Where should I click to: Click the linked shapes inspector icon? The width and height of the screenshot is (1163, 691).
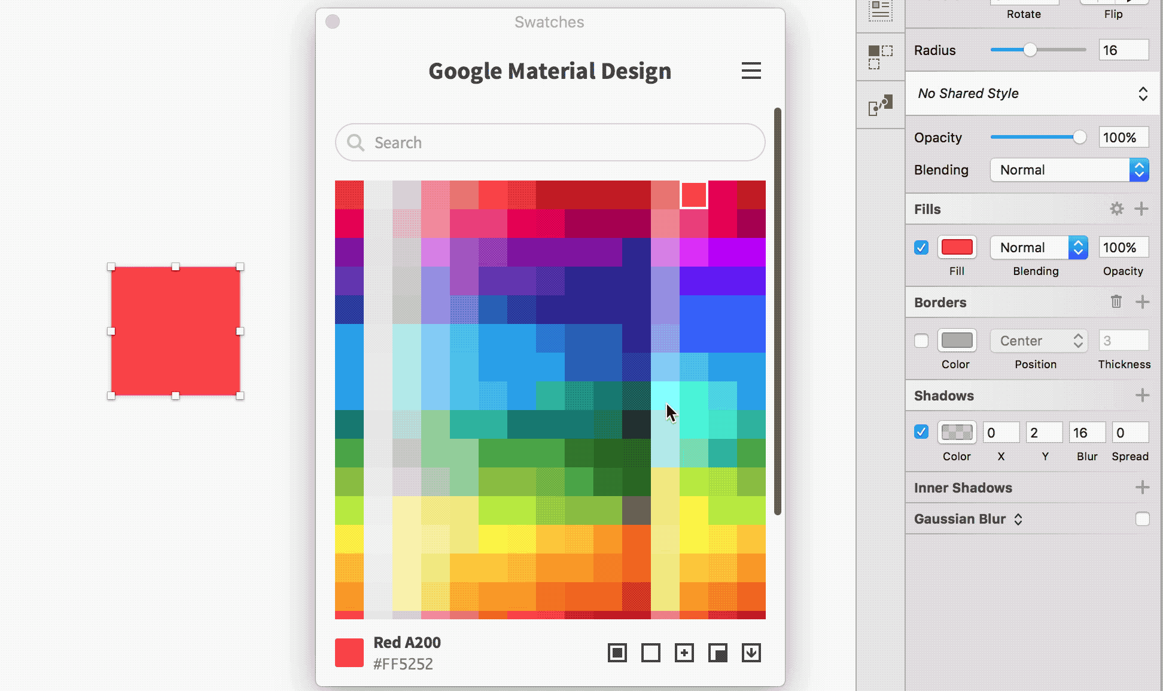881,105
